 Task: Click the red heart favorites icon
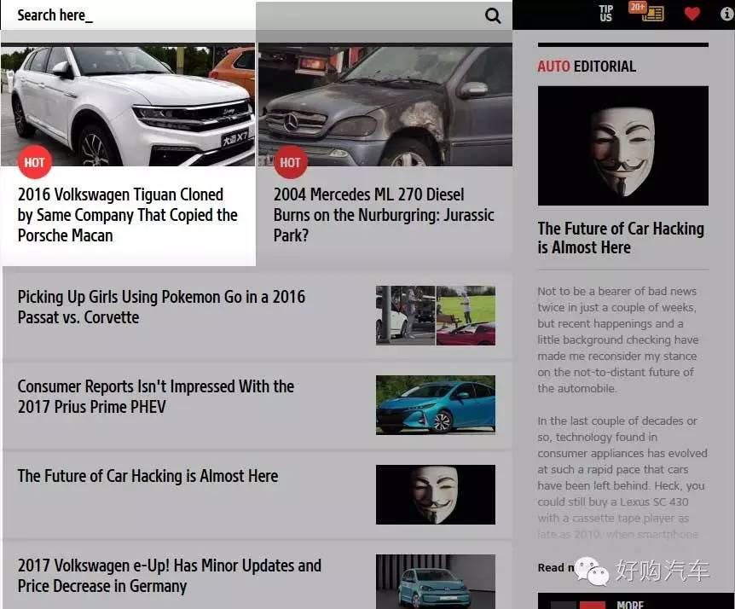pyautogui.click(x=692, y=14)
